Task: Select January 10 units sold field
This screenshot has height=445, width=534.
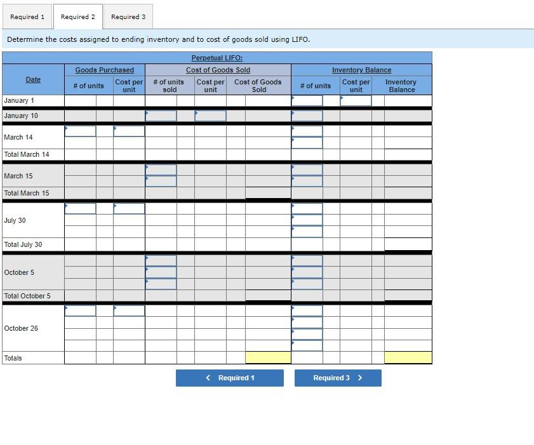Action: (161, 116)
